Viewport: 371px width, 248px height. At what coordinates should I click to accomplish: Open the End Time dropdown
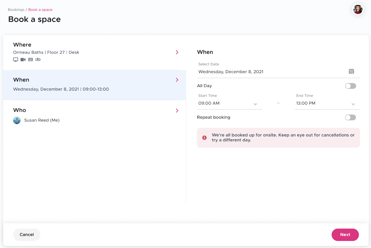pyautogui.click(x=327, y=104)
